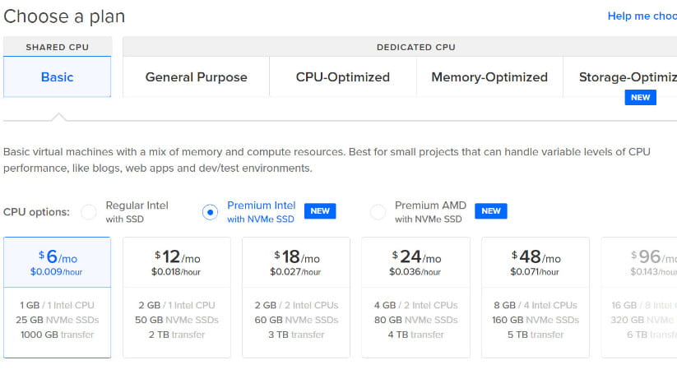Open the Storage-Optimized tab
Screen dimensions: 677x374
(627, 77)
